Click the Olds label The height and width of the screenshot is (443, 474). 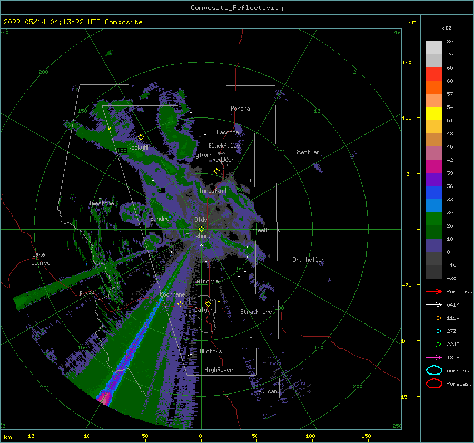(x=201, y=220)
